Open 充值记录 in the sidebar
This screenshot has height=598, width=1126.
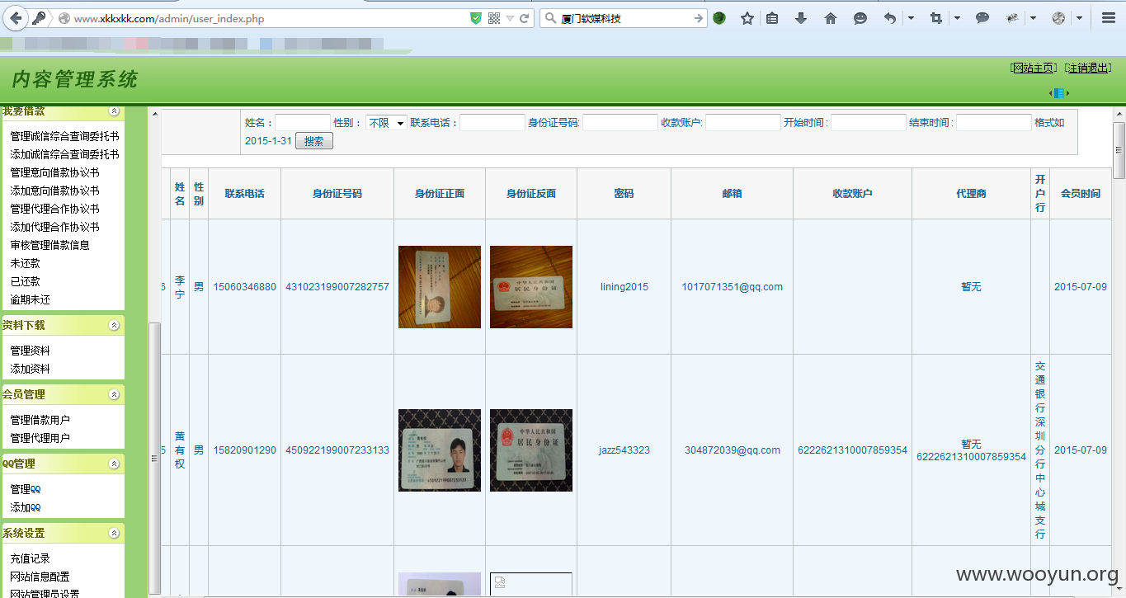point(30,558)
